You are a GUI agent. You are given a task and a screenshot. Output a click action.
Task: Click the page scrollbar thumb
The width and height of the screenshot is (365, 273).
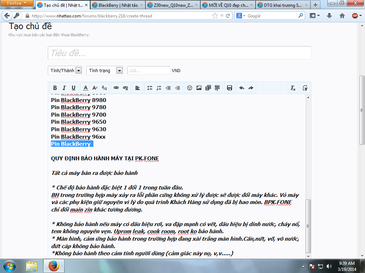click(362, 110)
